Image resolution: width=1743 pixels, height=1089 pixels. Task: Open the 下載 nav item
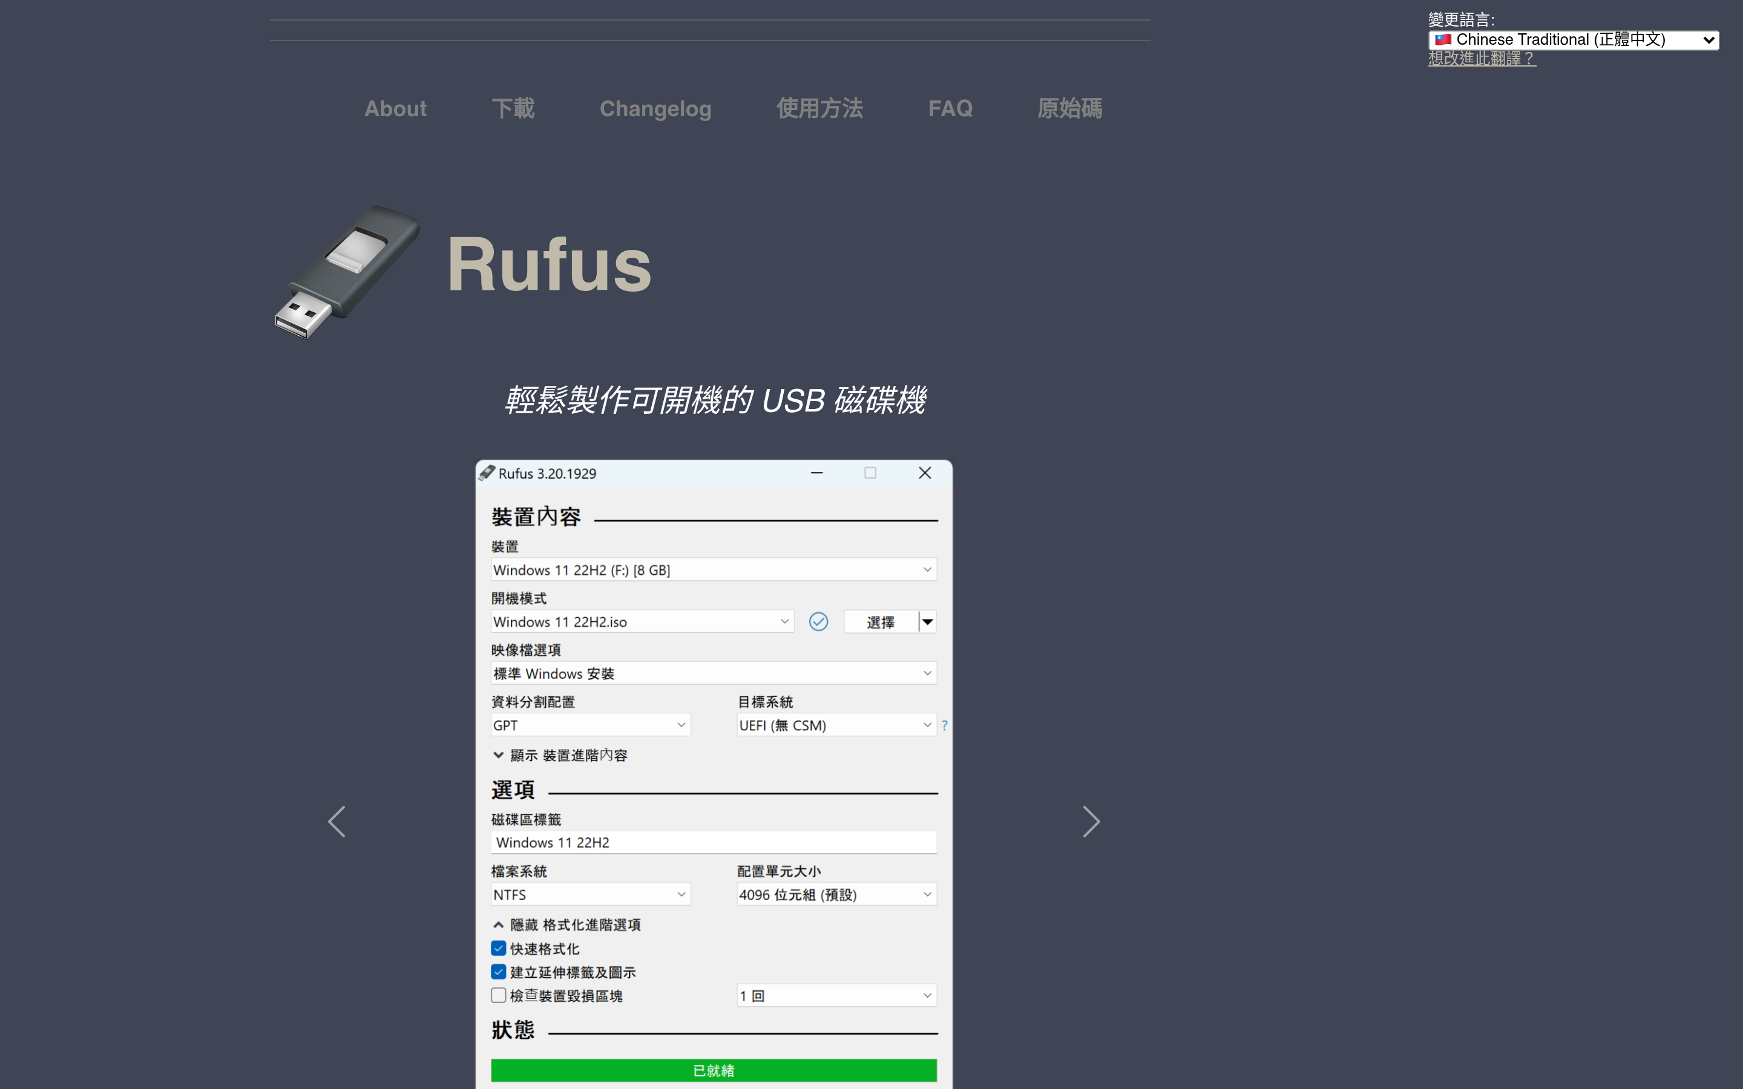[x=513, y=109]
